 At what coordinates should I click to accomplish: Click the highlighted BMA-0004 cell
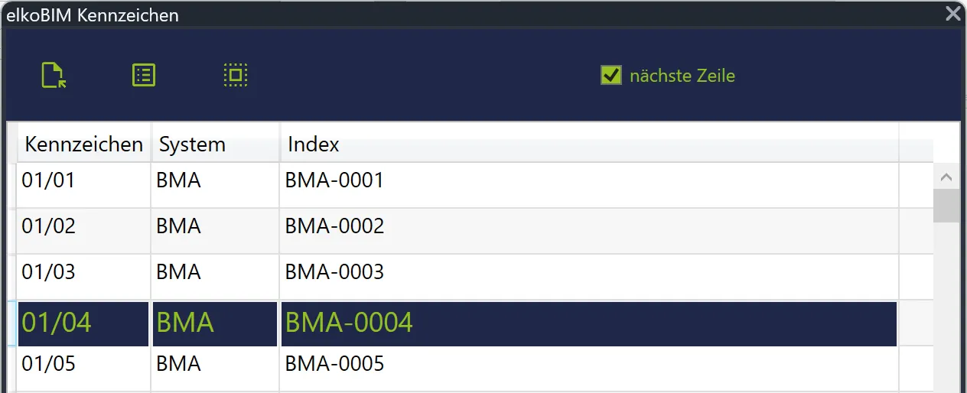click(589, 323)
